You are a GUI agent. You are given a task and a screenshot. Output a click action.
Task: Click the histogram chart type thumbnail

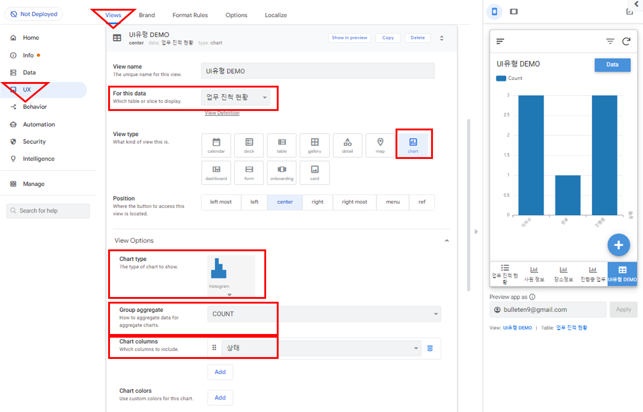(219, 273)
